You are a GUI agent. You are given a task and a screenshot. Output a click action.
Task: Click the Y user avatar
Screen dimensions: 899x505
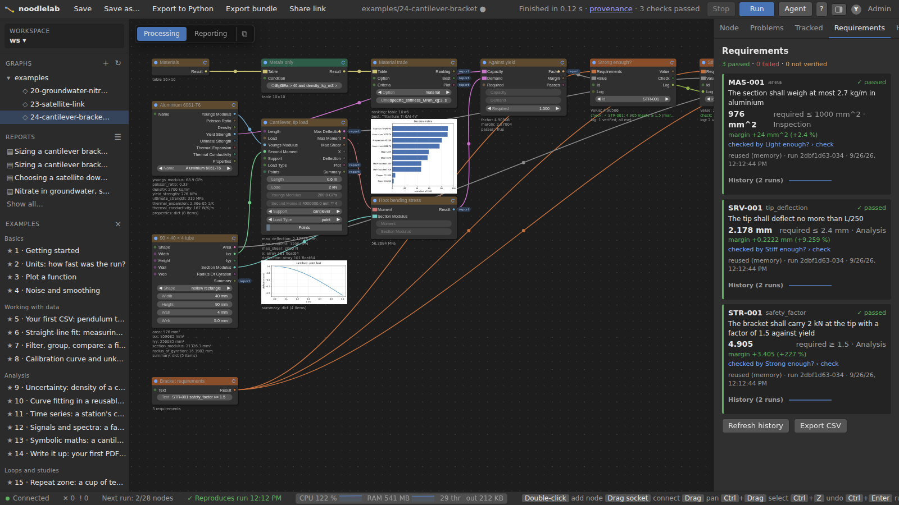click(856, 9)
